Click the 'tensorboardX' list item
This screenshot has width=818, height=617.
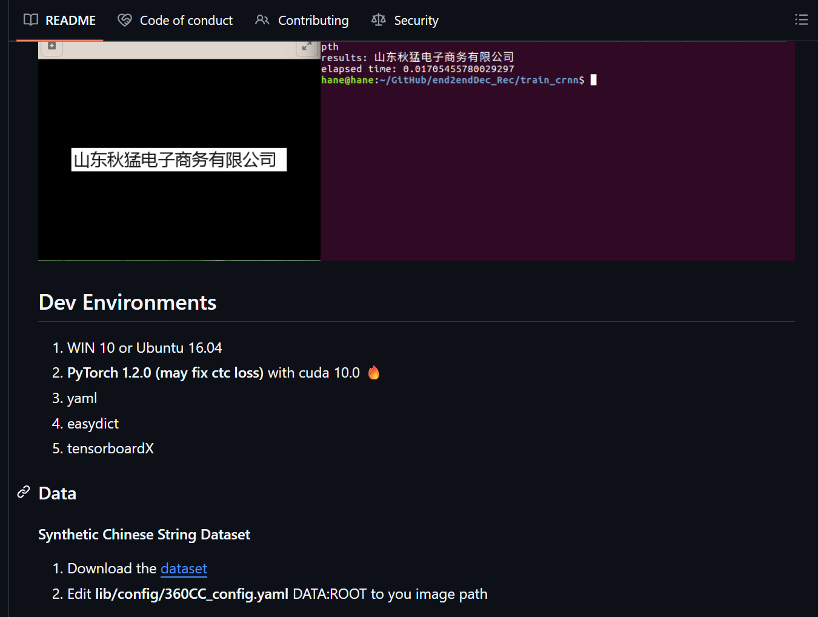click(x=110, y=449)
